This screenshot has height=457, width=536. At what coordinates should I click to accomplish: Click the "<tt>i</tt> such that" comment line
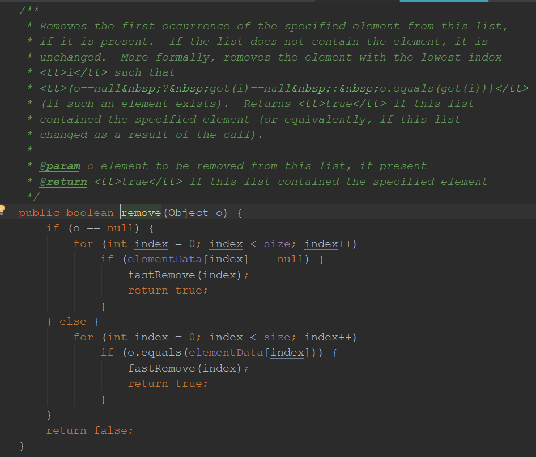(x=107, y=73)
